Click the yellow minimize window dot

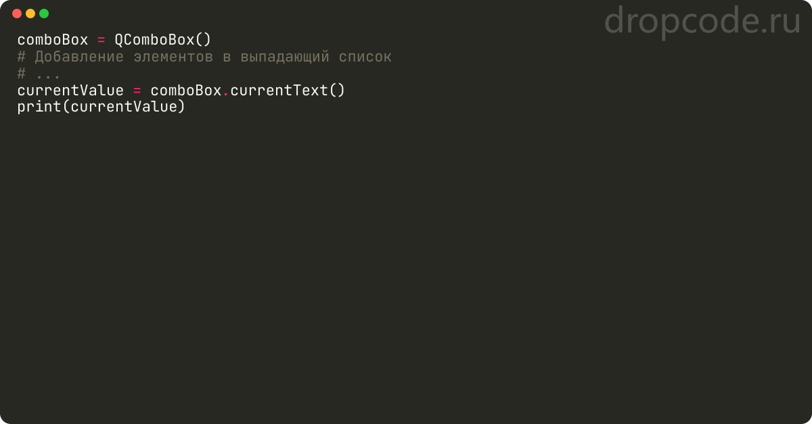click(x=30, y=14)
